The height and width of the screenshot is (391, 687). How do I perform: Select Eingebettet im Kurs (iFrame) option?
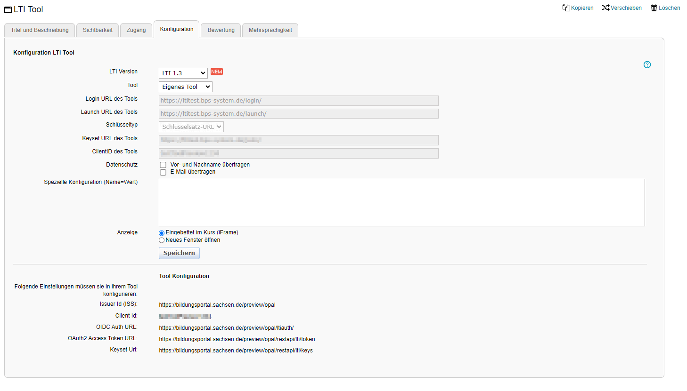162,233
